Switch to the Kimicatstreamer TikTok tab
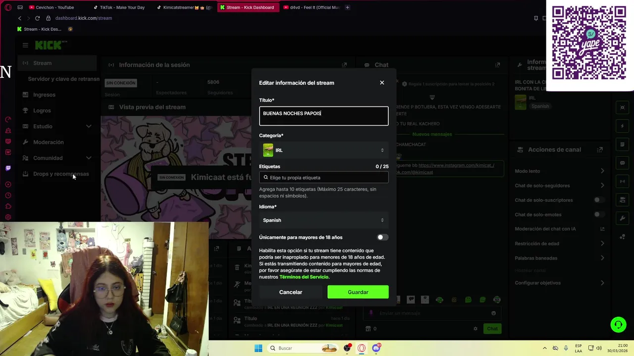Screen dimensions: 634x356 [x=183, y=7]
